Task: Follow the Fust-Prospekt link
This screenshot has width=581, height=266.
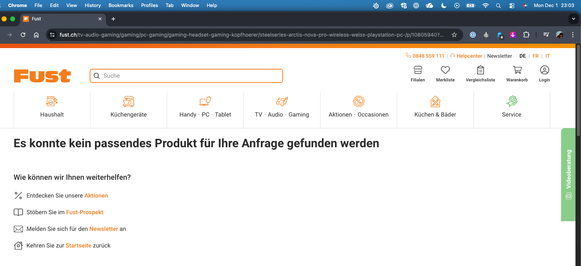Action: [84, 212]
